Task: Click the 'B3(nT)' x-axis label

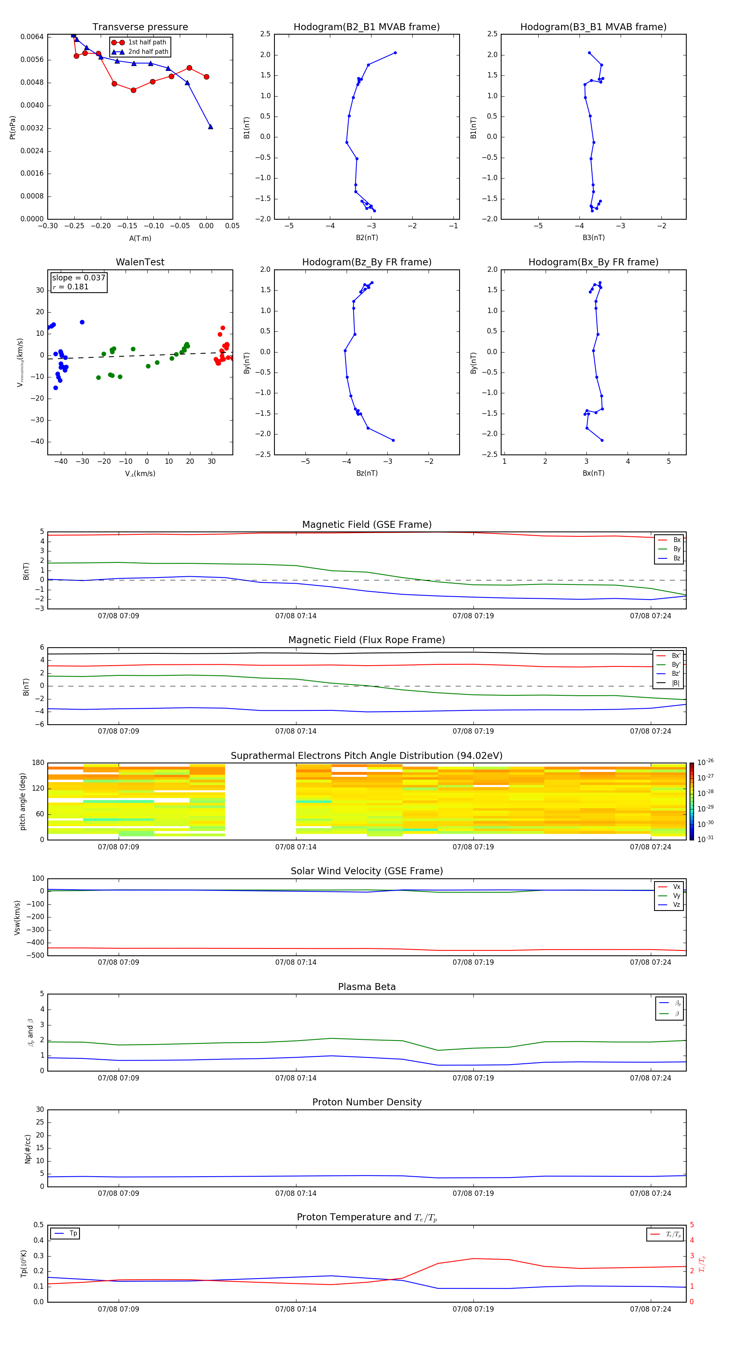Action: (593, 238)
